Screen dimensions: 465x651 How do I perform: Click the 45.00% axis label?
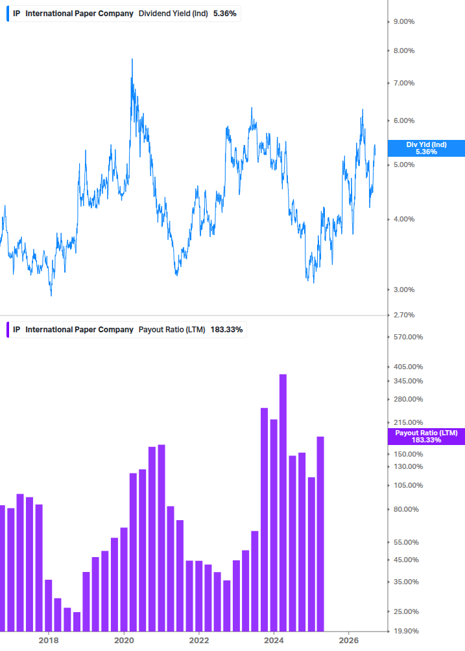[x=406, y=560]
